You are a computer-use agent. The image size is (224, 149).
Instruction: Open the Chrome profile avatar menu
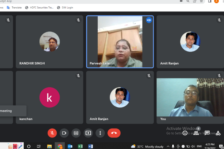216,1
